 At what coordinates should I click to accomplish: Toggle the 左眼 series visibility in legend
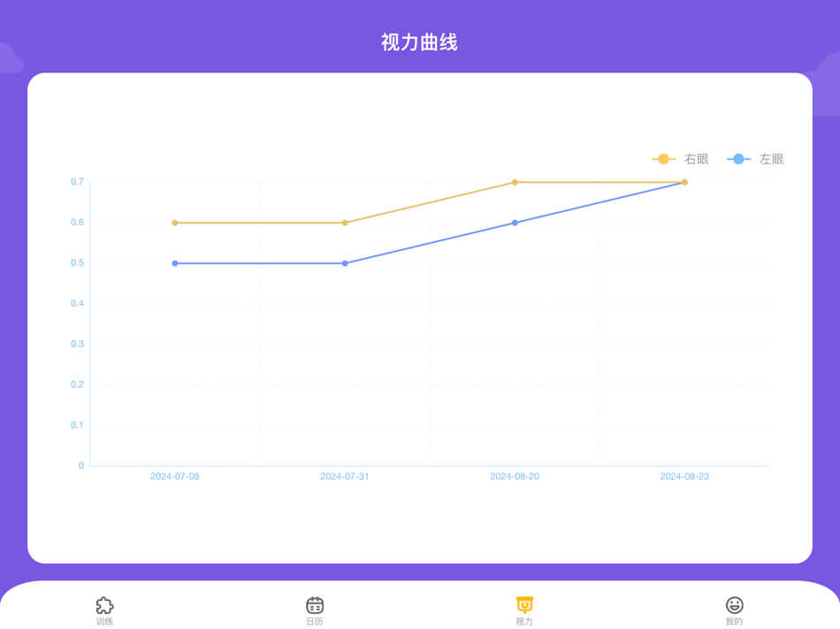point(756,159)
